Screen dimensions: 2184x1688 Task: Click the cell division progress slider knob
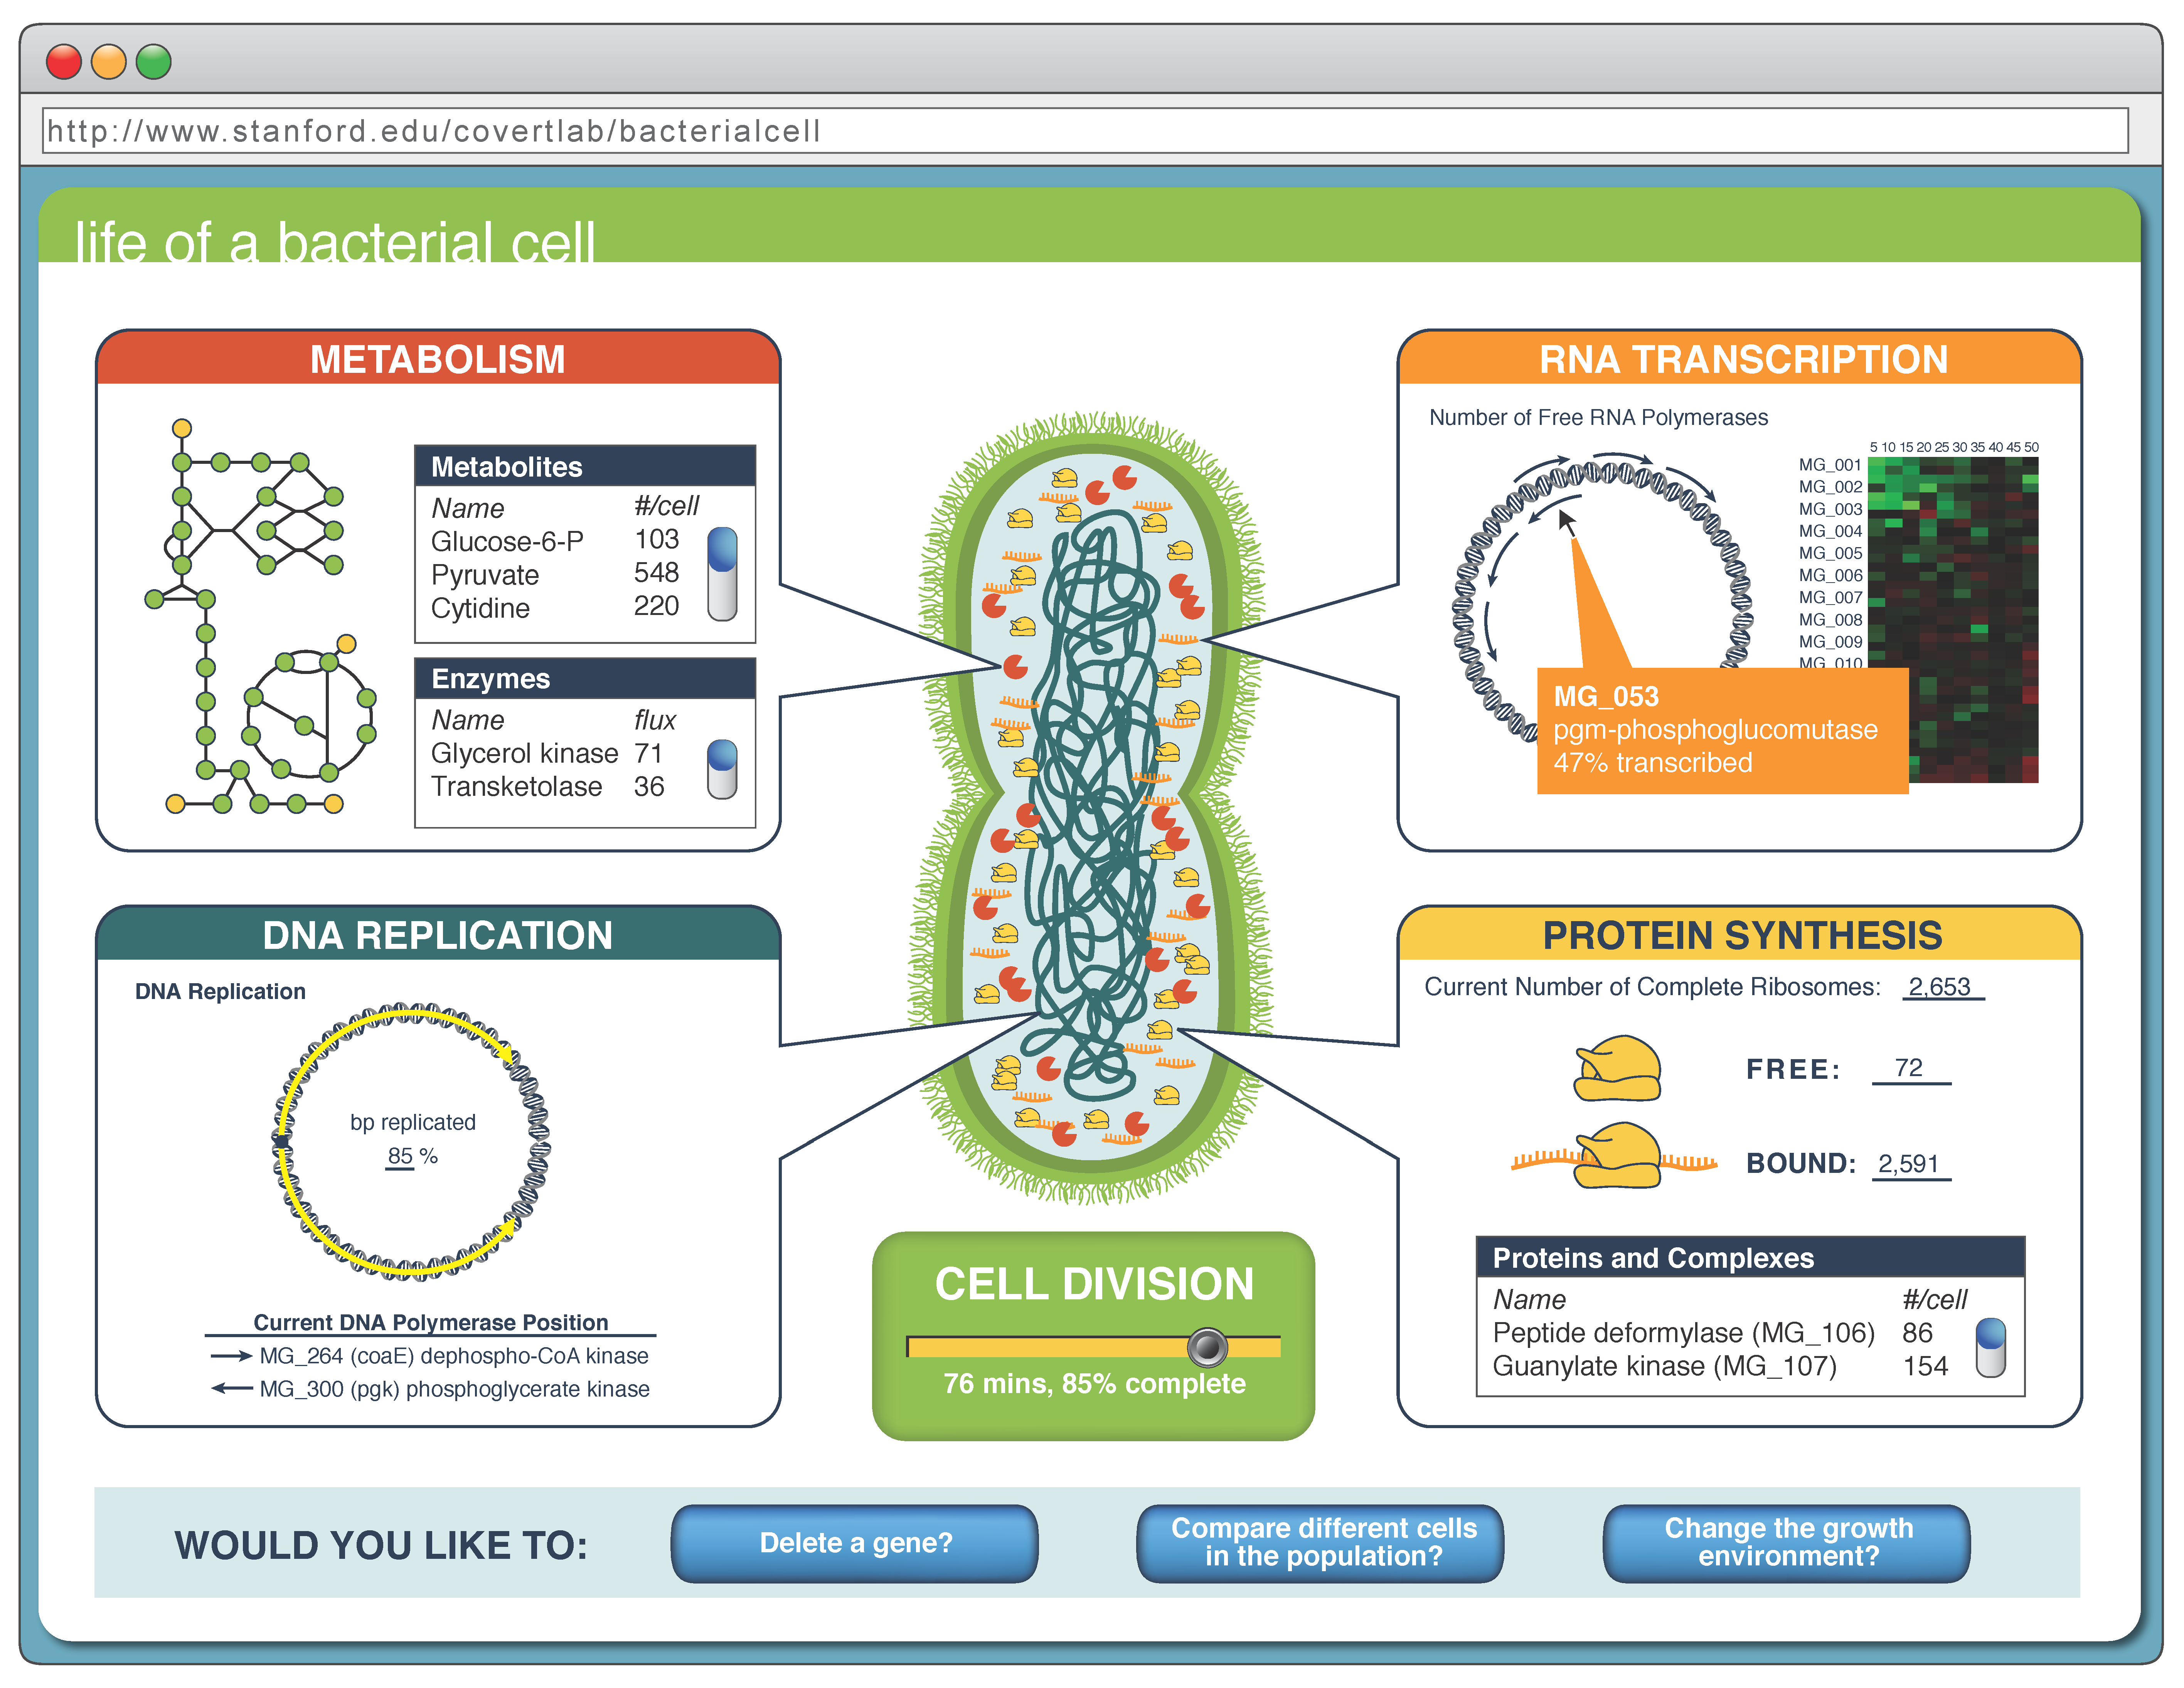[x=1207, y=1347]
